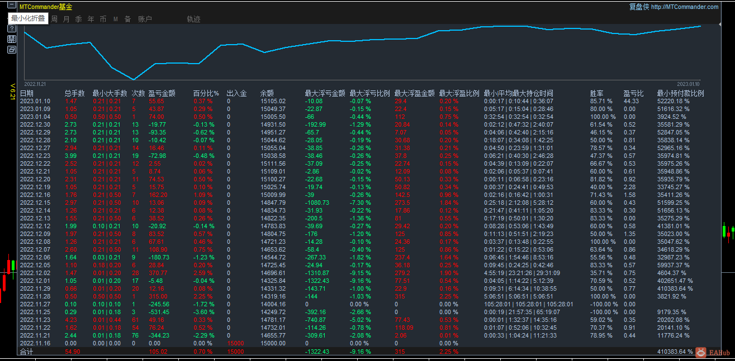This screenshot has width=735, height=361.
Task: Click the balance value 15105.02
Action: click(273, 101)
